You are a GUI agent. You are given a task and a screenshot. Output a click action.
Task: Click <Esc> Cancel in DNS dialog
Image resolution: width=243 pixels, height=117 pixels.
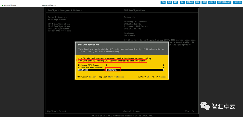pyautogui.click(x=159, y=77)
